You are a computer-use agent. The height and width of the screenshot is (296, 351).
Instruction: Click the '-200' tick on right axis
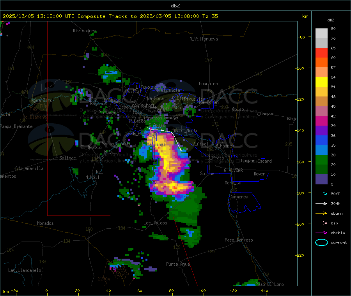pyautogui.click(x=300, y=224)
